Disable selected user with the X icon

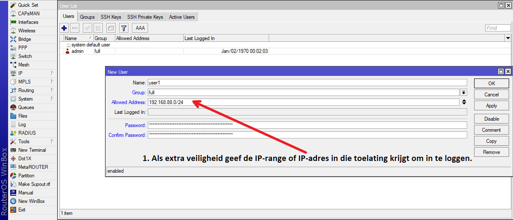pos(98,28)
